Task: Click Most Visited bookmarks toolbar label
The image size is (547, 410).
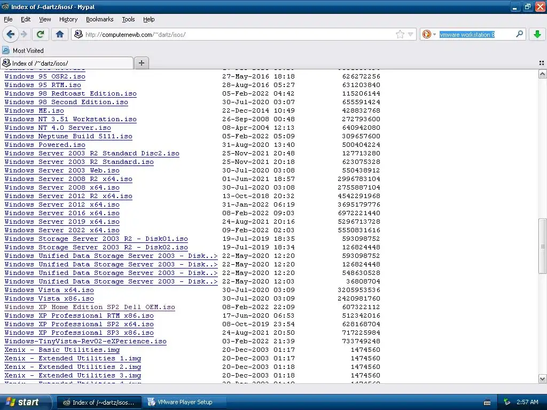Action: [x=28, y=51]
